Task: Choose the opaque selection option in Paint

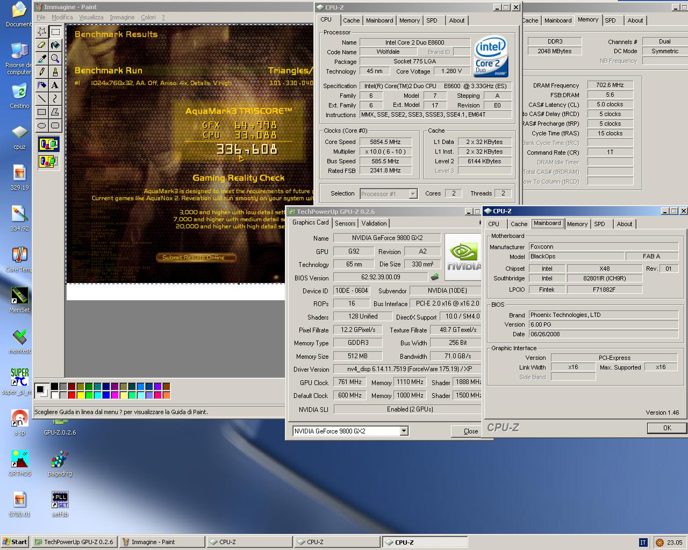Action: 48,144
